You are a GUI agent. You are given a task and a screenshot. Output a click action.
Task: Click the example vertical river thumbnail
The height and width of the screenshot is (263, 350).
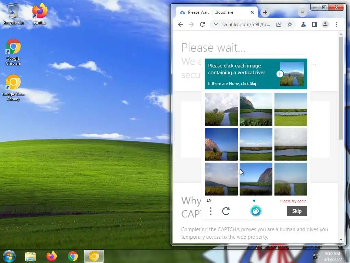click(292, 74)
